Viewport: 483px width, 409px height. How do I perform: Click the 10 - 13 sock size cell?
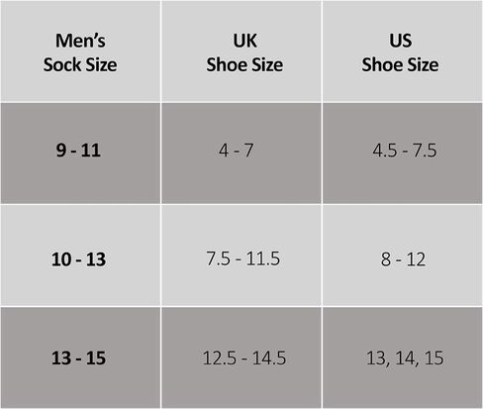(80, 256)
